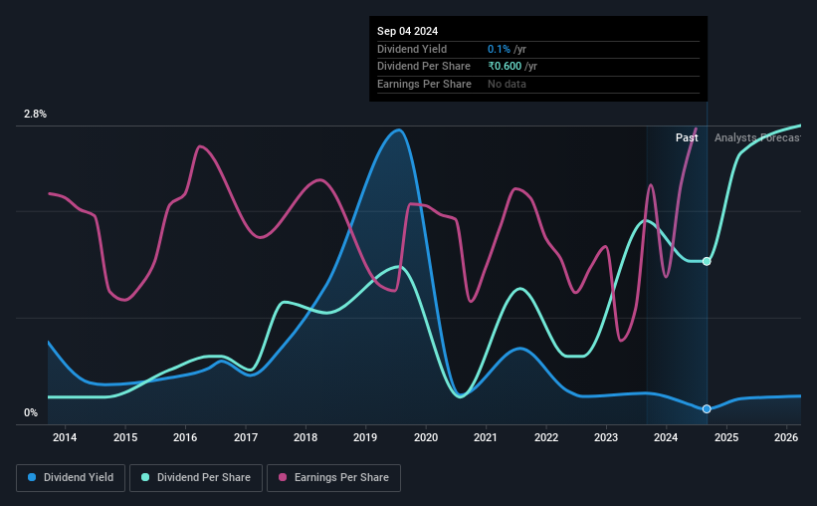
Task: Click the 'Analysts Forecast' label
Action: point(757,137)
